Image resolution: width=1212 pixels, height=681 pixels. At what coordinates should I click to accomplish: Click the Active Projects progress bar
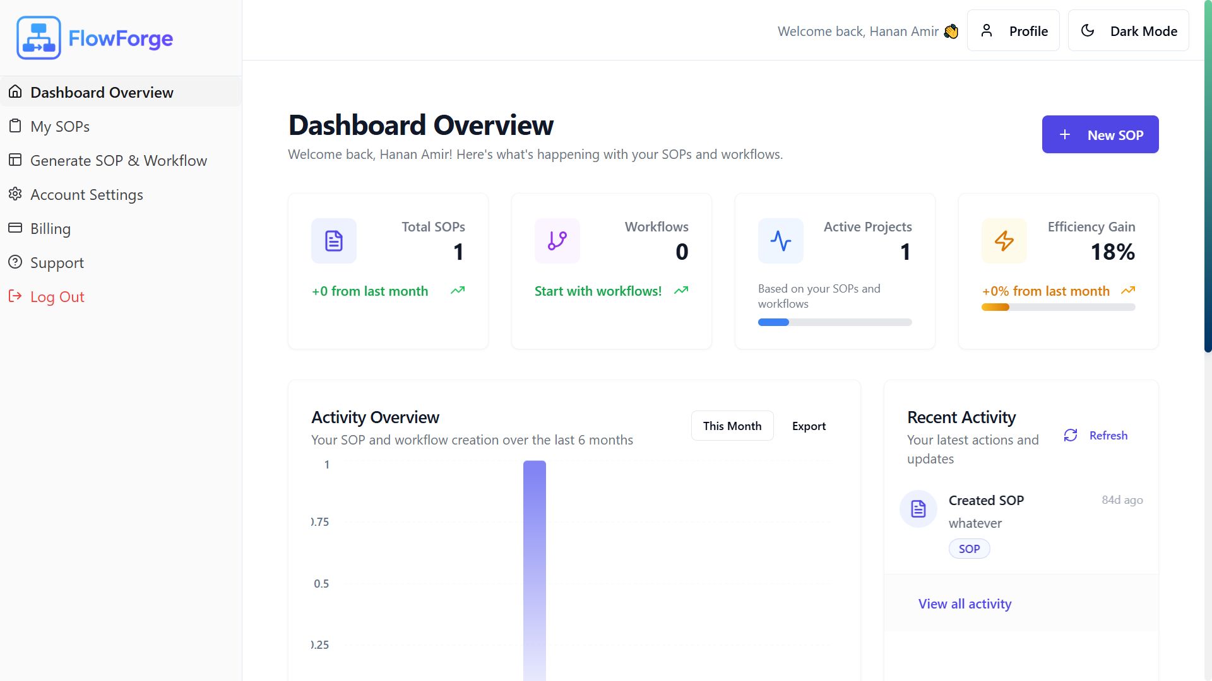coord(835,322)
